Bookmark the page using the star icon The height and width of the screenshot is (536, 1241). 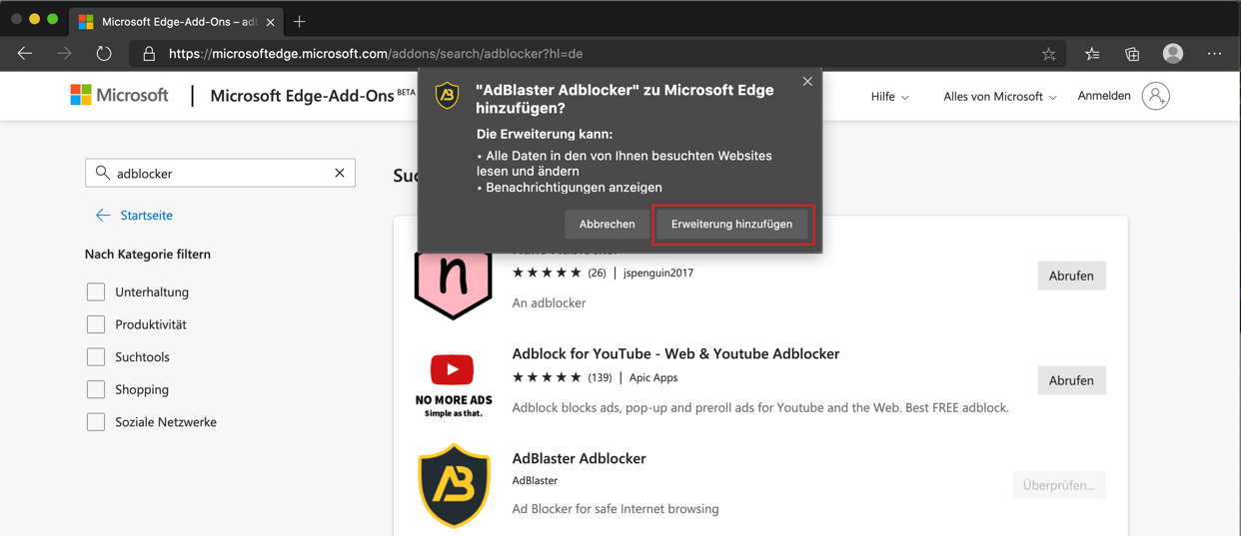pyautogui.click(x=1048, y=54)
